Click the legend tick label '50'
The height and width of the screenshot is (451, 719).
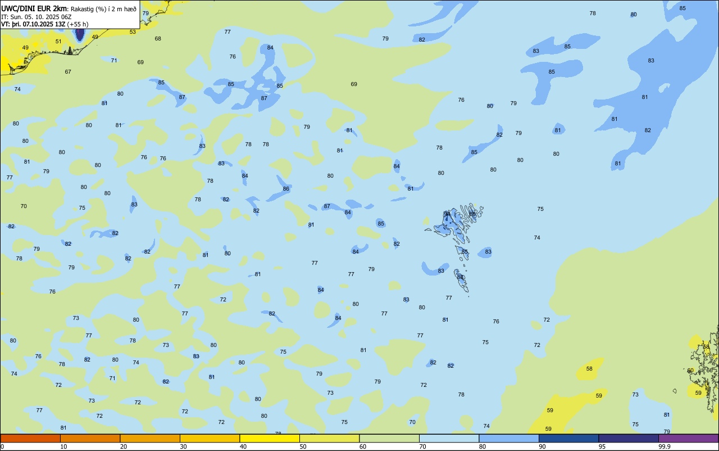303,447
